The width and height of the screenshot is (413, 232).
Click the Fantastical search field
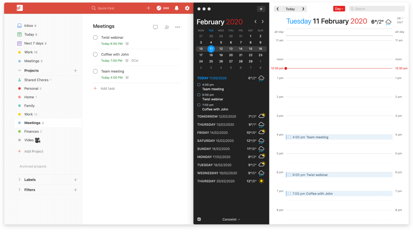tap(376, 9)
